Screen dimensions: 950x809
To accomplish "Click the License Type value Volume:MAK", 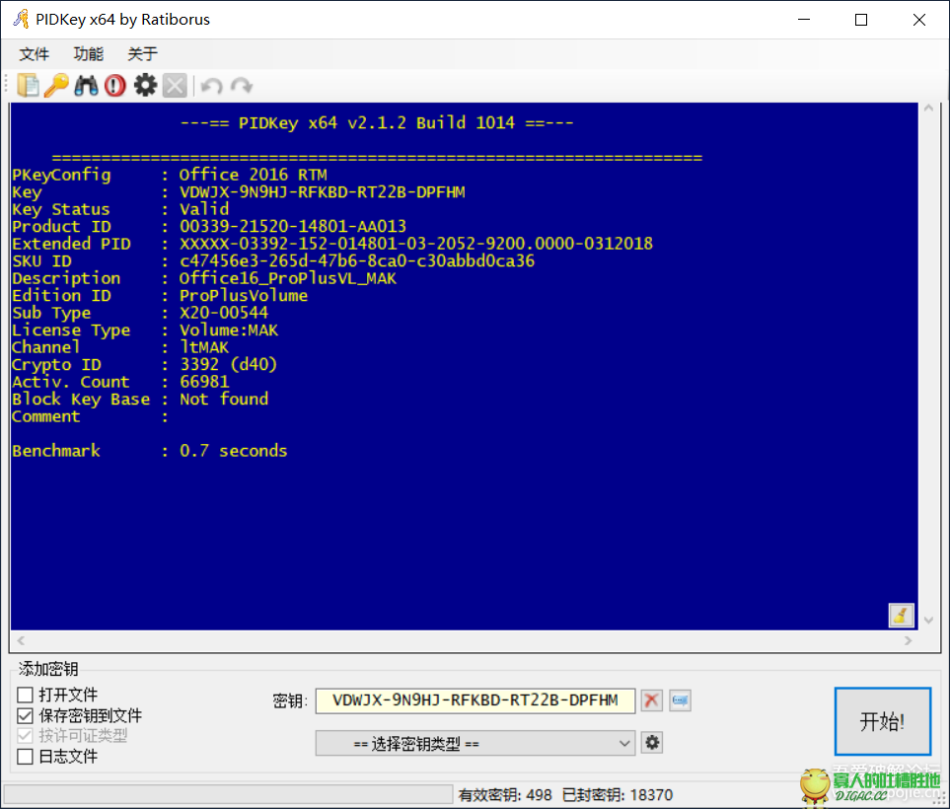I will click(229, 331).
